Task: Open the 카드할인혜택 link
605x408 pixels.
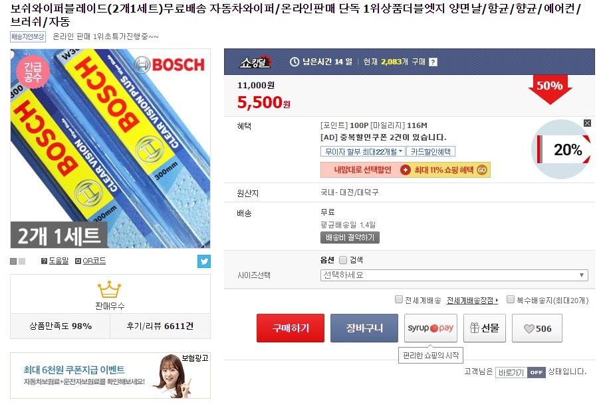Action: (431, 152)
